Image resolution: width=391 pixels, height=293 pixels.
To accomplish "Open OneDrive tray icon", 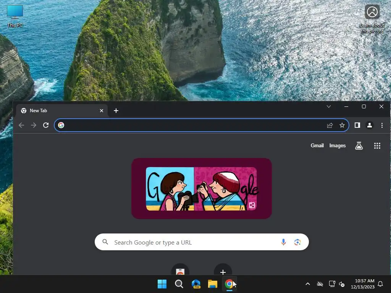I will tap(320, 284).
